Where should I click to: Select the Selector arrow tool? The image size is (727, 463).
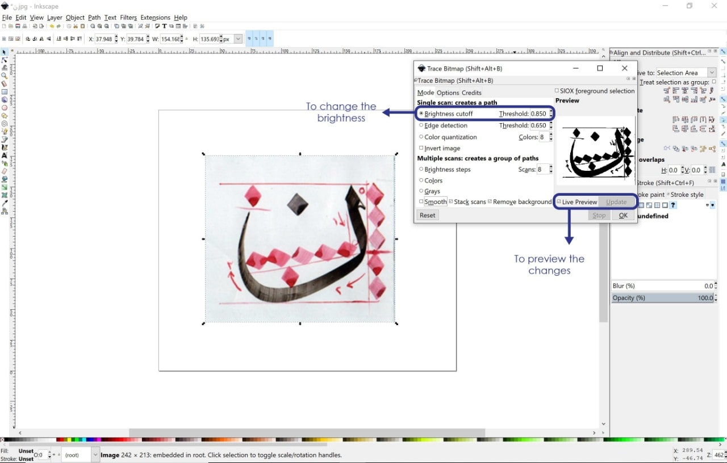pos(4,52)
